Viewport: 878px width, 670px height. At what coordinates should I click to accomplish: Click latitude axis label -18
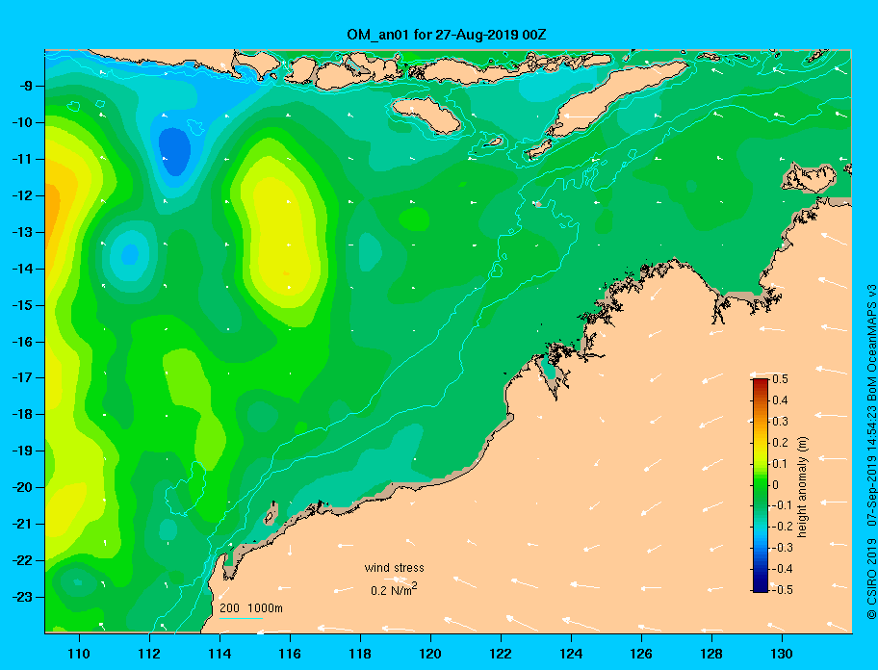coord(22,414)
